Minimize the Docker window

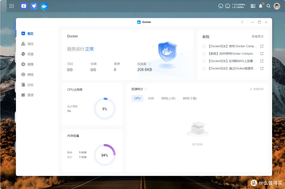click(253, 22)
